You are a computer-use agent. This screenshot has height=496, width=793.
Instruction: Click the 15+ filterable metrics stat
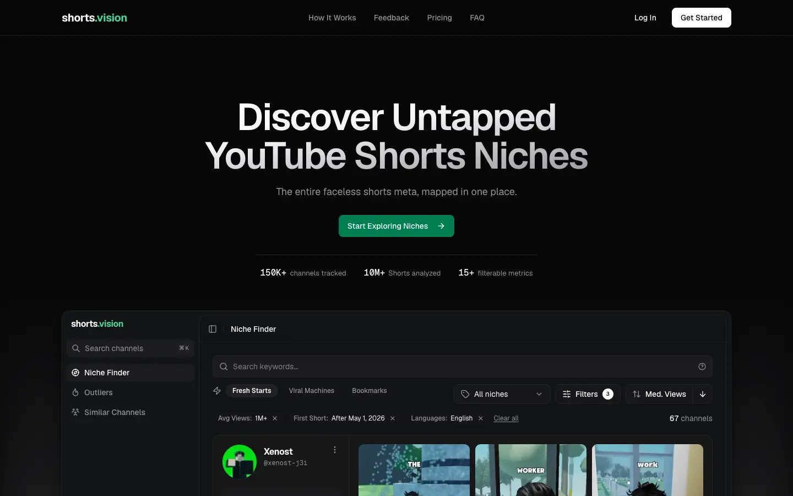click(x=496, y=273)
